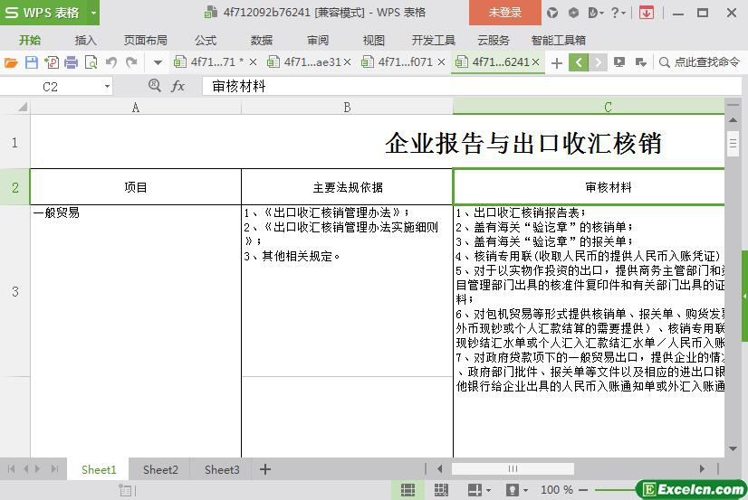Viewport: 748px width, 500px height.
Task: Expand quick access toolbar customization arrow
Action: pyautogui.click(x=158, y=62)
